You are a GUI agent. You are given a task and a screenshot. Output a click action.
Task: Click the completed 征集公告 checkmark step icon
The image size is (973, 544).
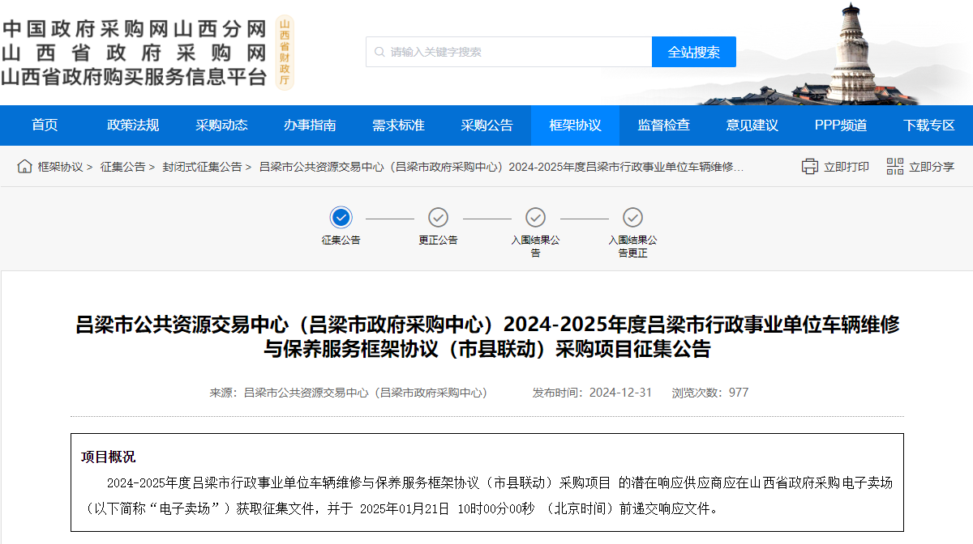[x=341, y=219]
